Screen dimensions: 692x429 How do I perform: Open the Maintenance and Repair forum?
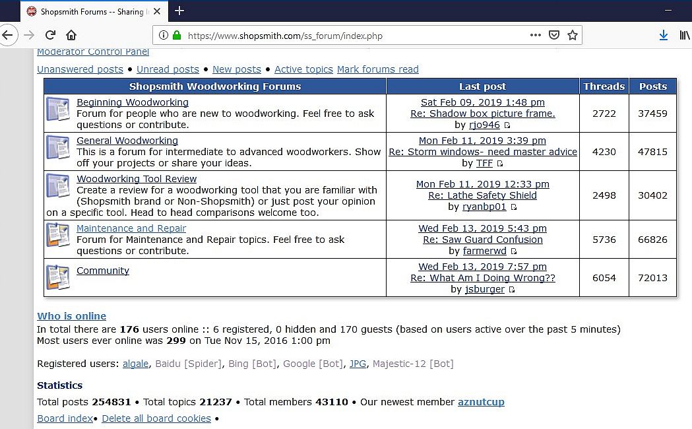131,228
